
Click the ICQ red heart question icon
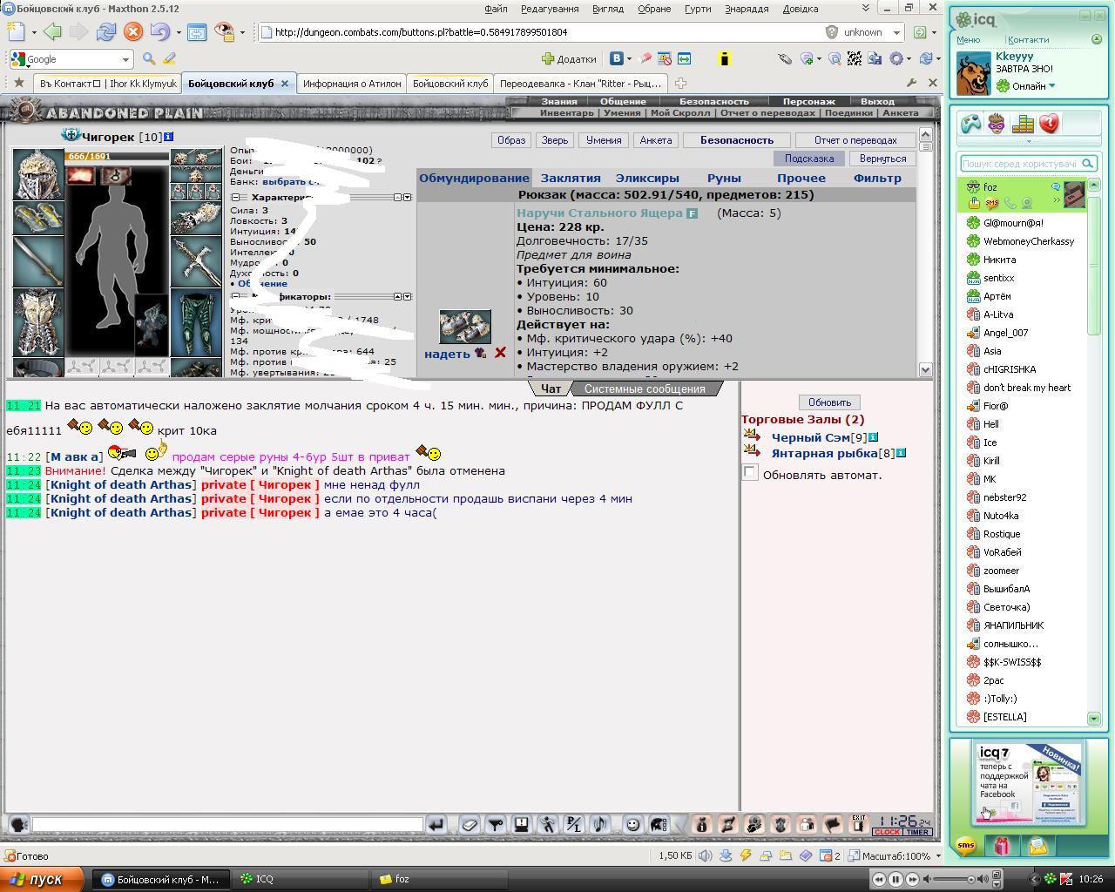tap(1049, 124)
